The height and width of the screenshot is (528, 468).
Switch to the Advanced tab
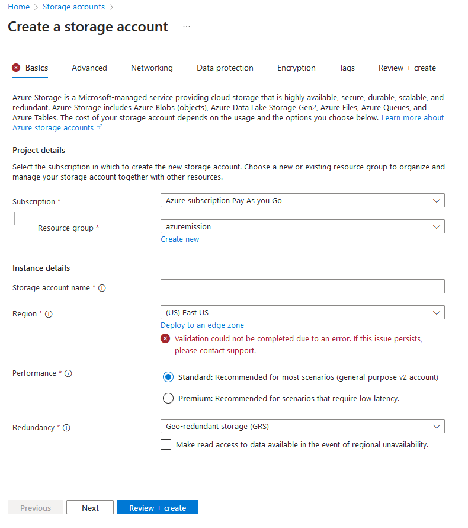coord(89,68)
